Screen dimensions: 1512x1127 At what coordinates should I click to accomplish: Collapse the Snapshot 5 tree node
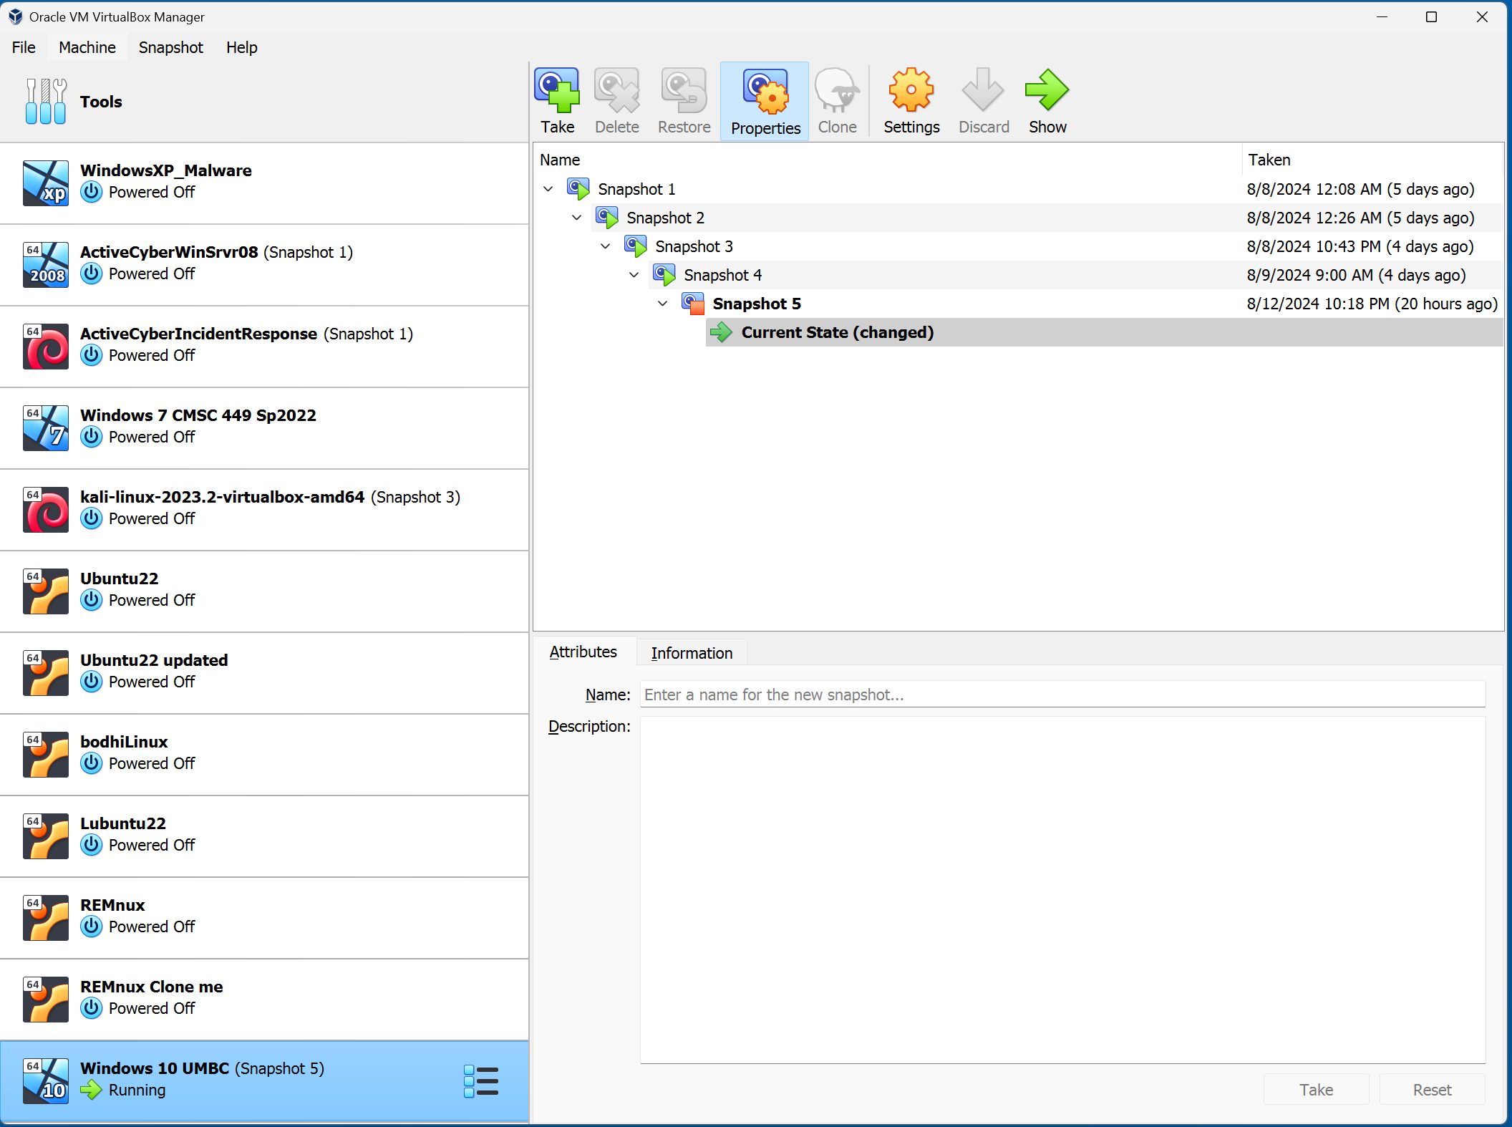[x=663, y=304]
